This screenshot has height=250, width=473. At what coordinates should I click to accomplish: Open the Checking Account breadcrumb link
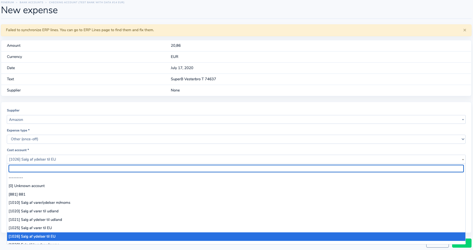point(87,2)
